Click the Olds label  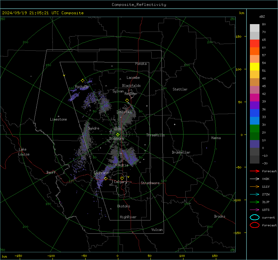pos(118,129)
